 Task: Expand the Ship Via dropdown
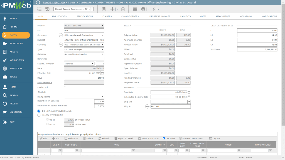[189, 102]
